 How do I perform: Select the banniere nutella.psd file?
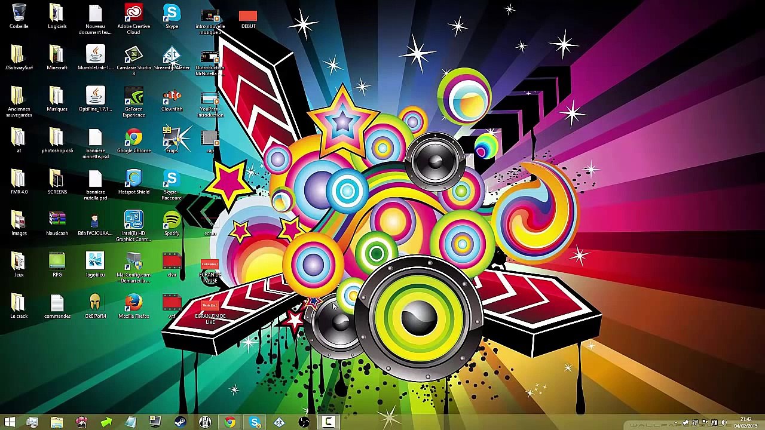(x=95, y=184)
